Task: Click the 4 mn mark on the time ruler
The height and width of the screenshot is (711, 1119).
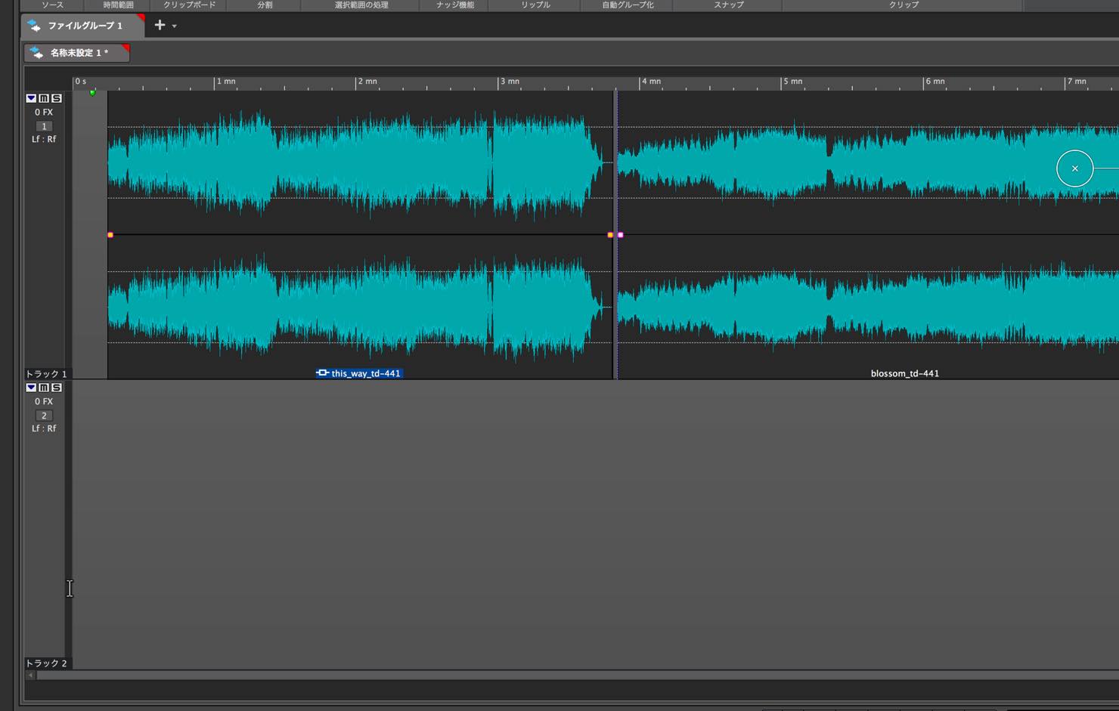Action: click(651, 82)
